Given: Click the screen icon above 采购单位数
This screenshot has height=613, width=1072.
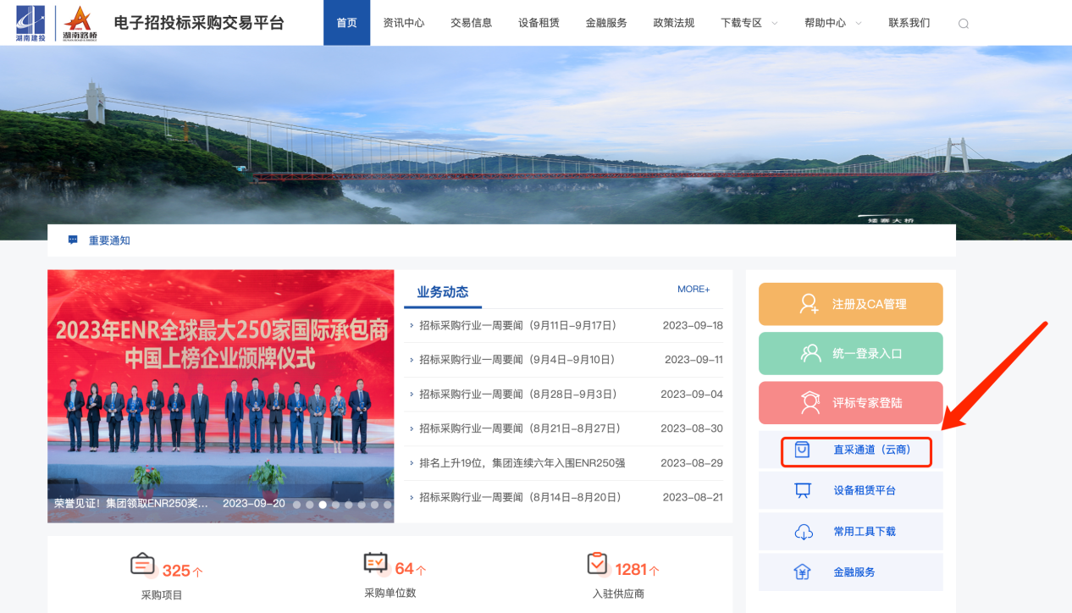Looking at the screenshot, I should point(375,563).
